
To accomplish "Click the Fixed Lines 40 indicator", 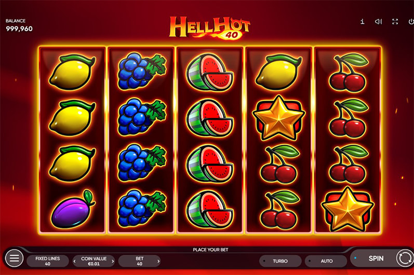I will coord(48,261).
